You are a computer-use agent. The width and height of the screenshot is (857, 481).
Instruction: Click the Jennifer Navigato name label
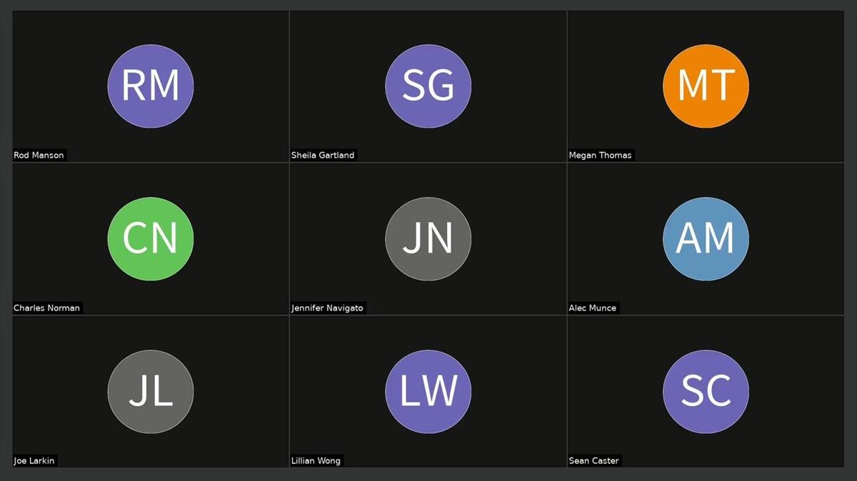point(327,308)
